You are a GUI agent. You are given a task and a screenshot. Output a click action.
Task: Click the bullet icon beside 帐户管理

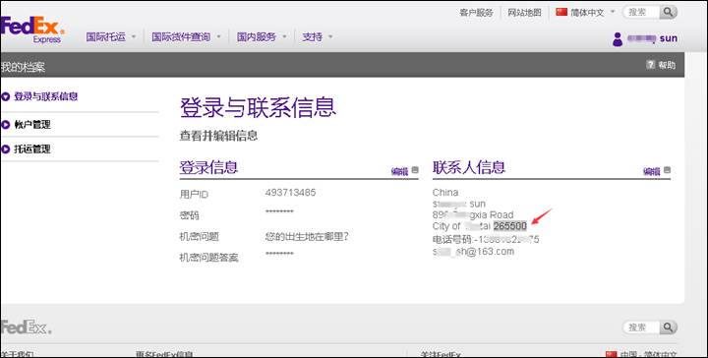(6, 125)
